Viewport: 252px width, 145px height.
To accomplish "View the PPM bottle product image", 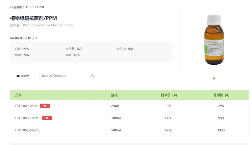I will coord(214,40).
